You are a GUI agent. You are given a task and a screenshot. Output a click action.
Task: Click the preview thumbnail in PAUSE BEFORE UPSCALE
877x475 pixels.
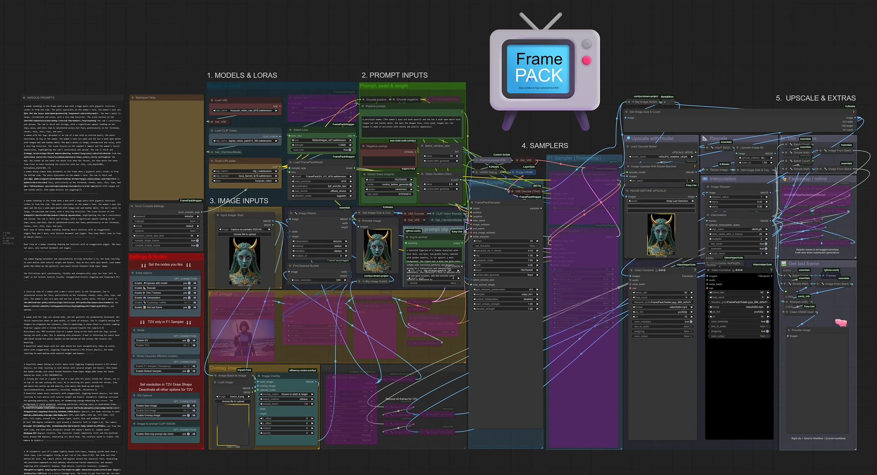click(x=661, y=234)
